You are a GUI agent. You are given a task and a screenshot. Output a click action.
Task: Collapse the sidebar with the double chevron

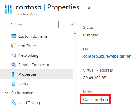[72, 25]
